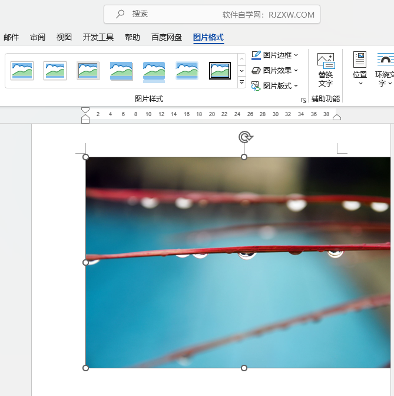The width and height of the screenshot is (394, 396).
Task: Open the 邮件 tab
Action: coord(11,37)
